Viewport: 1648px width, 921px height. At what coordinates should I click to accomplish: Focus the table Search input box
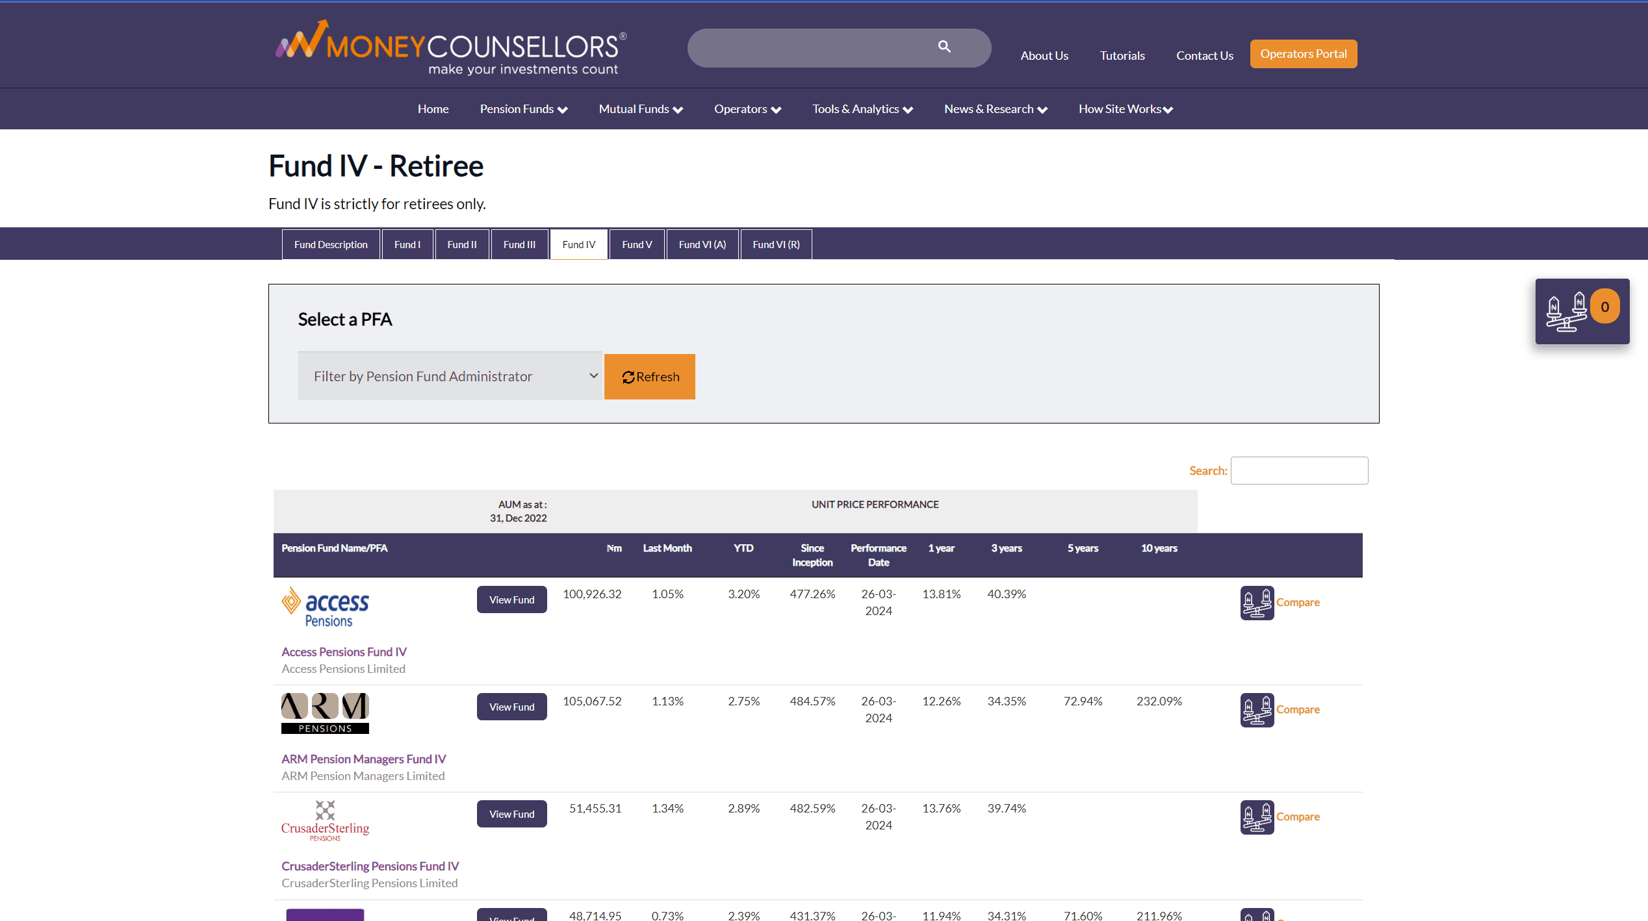pyautogui.click(x=1299, y=470)
